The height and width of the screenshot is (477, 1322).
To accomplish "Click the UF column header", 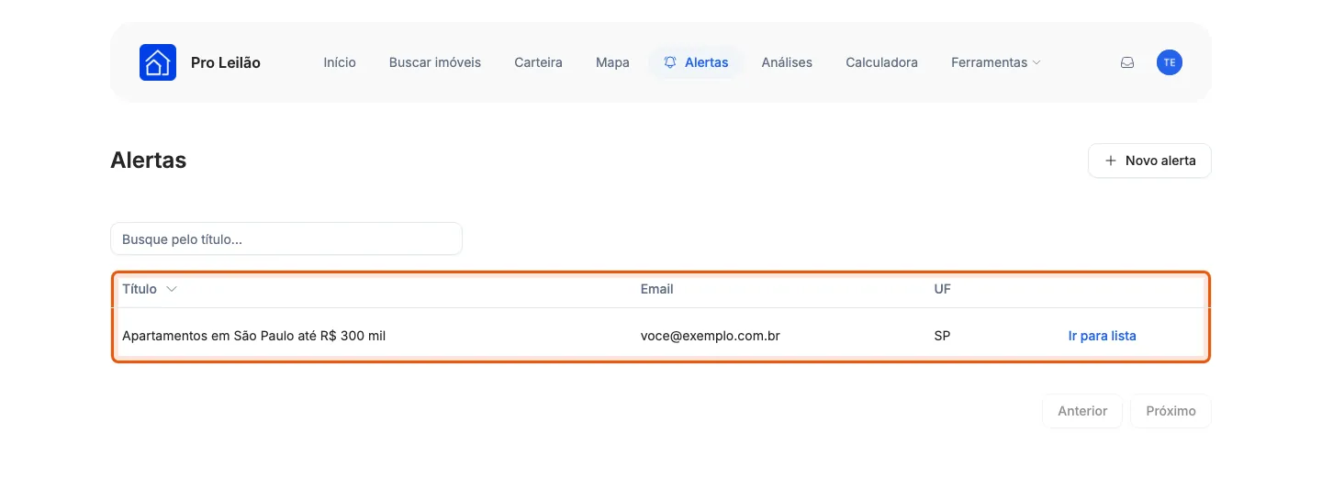I will click(942, 289).
